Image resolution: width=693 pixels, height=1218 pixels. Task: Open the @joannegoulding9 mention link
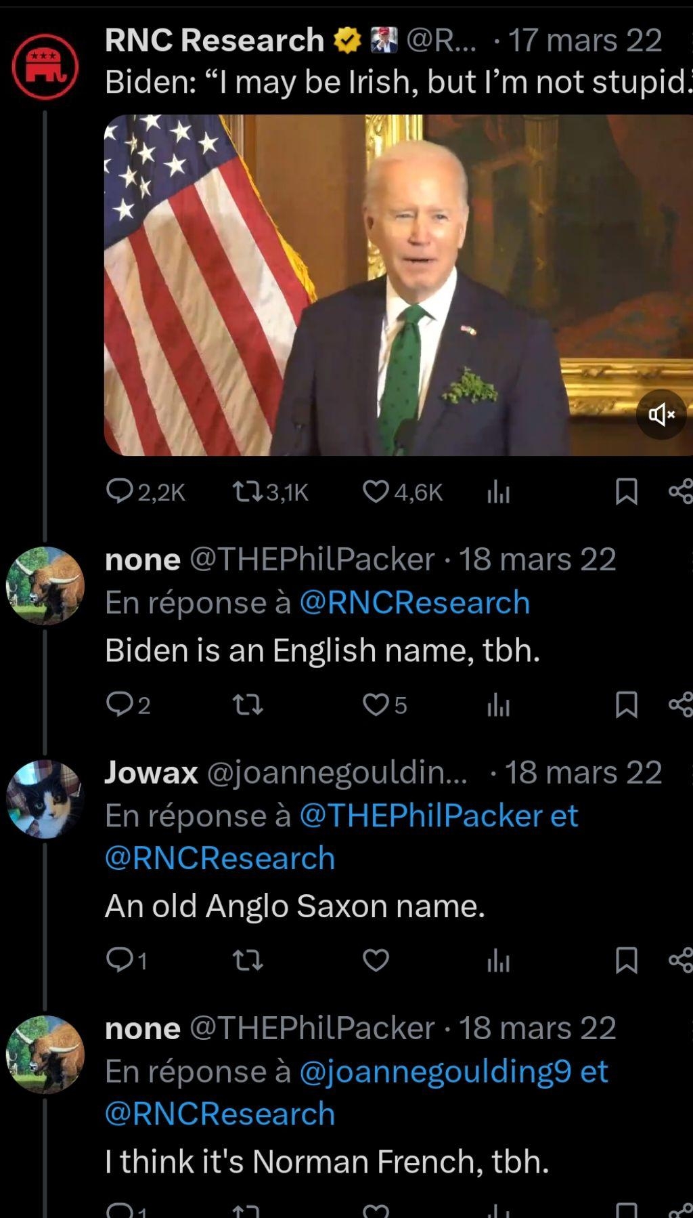tap(435, 1072)
